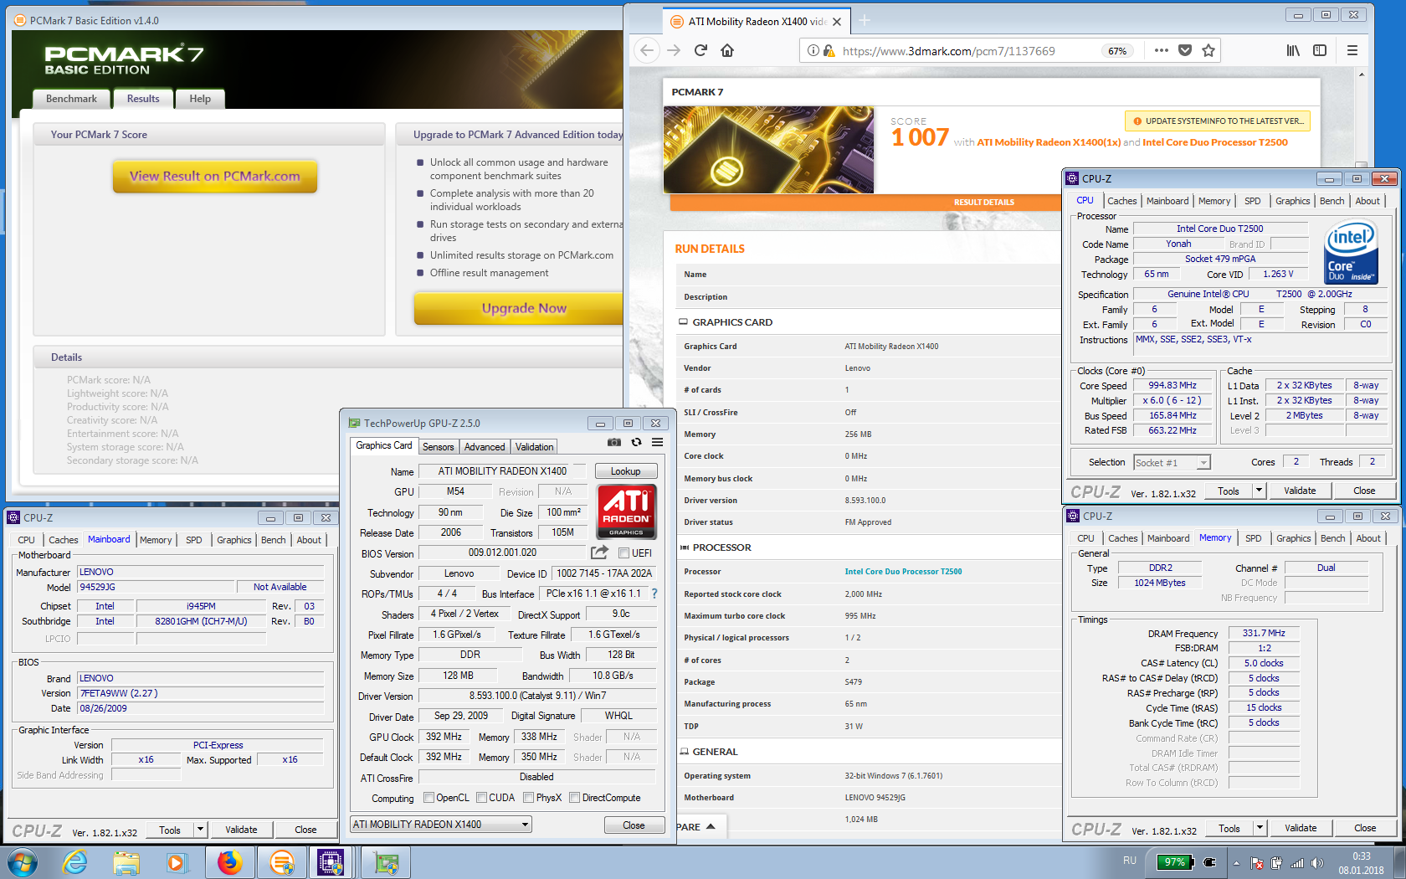Click the Firefox home icon
This screenshot has height=879, width=1406.
pos(727,50)
